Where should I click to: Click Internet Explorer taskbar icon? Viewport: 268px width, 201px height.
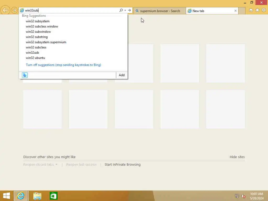pyautogui.click(x=21, y=196)
